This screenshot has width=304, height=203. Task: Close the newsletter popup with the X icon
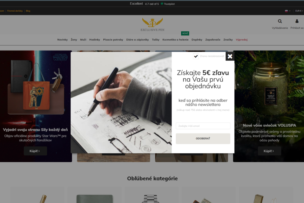pyautogui.click(x=230, y=56)
